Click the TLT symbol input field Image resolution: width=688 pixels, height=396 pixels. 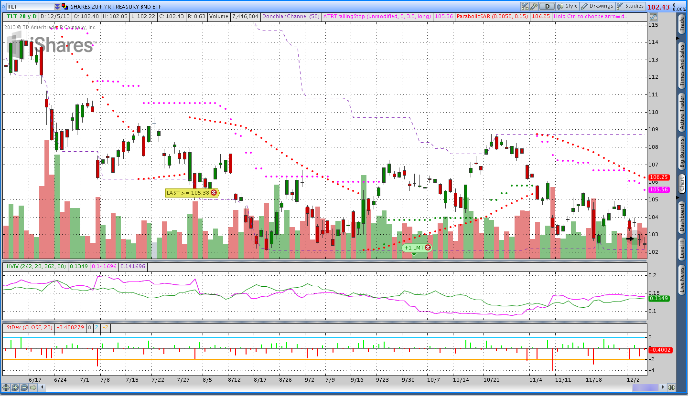30,7
